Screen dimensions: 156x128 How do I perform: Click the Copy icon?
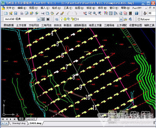[x=48, y=13]
